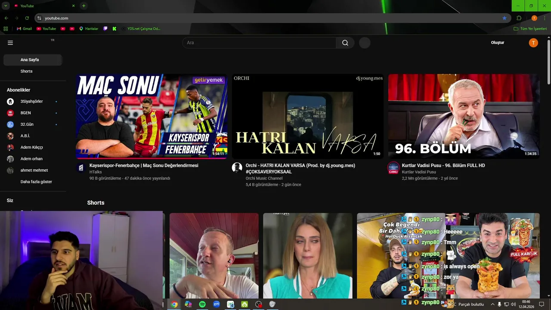
Task: Open the Kayserispor-Fenerbahçe video title
Action: click(144, 165)
